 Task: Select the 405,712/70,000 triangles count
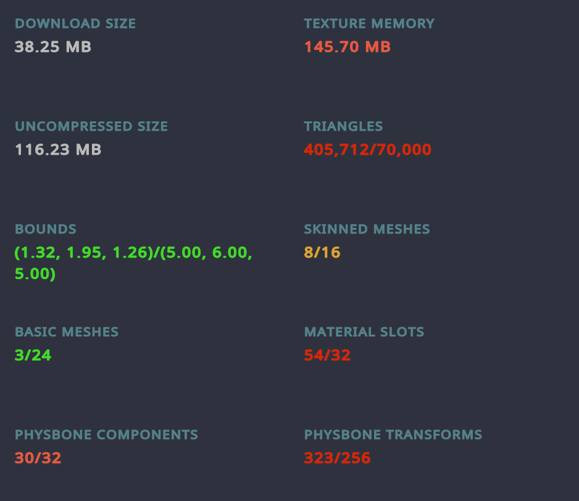(x=368, y=150)
